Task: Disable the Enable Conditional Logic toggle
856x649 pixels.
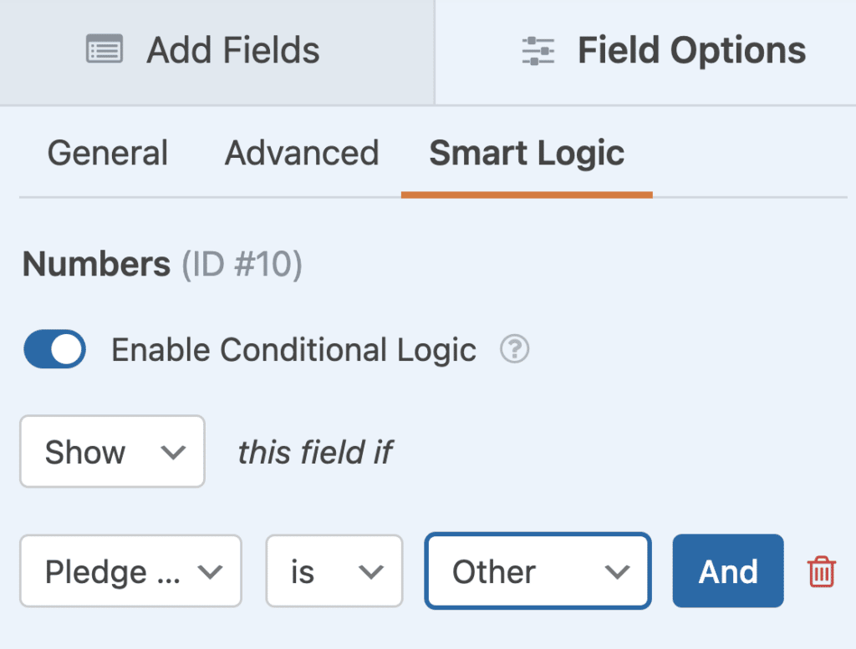Action: pos(53,349)
